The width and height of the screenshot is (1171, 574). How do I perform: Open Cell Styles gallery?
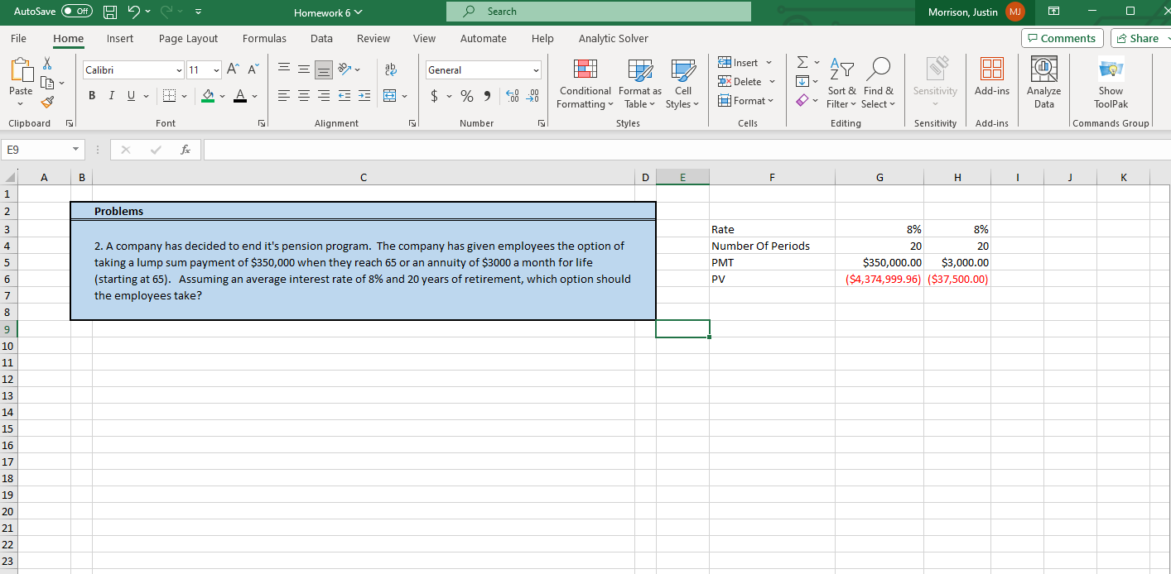(x=682, y=83)
